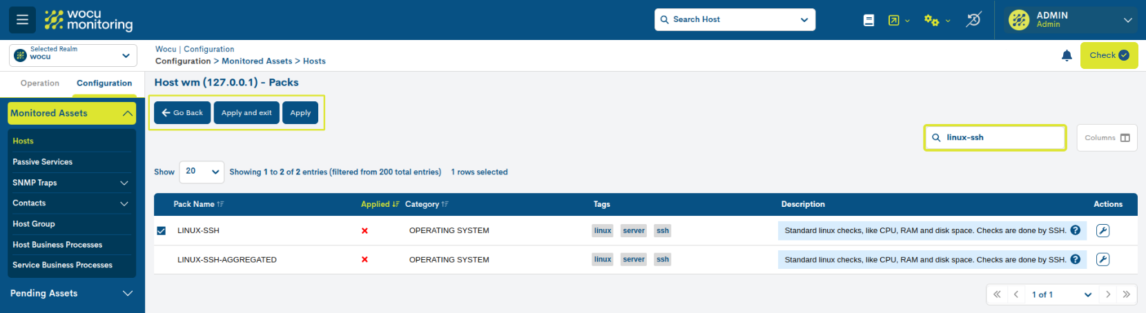Expand the SNMP Traps submenu
The height and width of the screenshot is (313, 1146).
pos(124,183)
